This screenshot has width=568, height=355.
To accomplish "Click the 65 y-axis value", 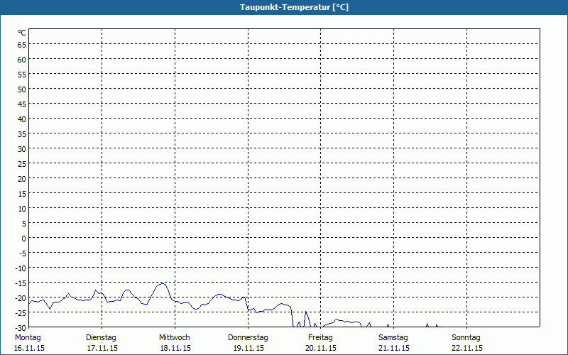I will [22, 45].
